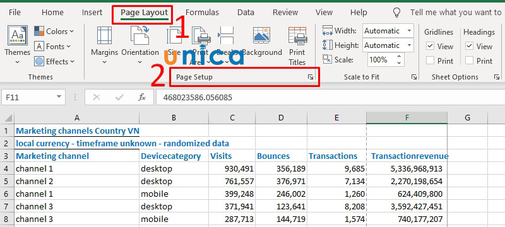
Task: Decrease the Scale percentage
Action: [x=400, y=63]
